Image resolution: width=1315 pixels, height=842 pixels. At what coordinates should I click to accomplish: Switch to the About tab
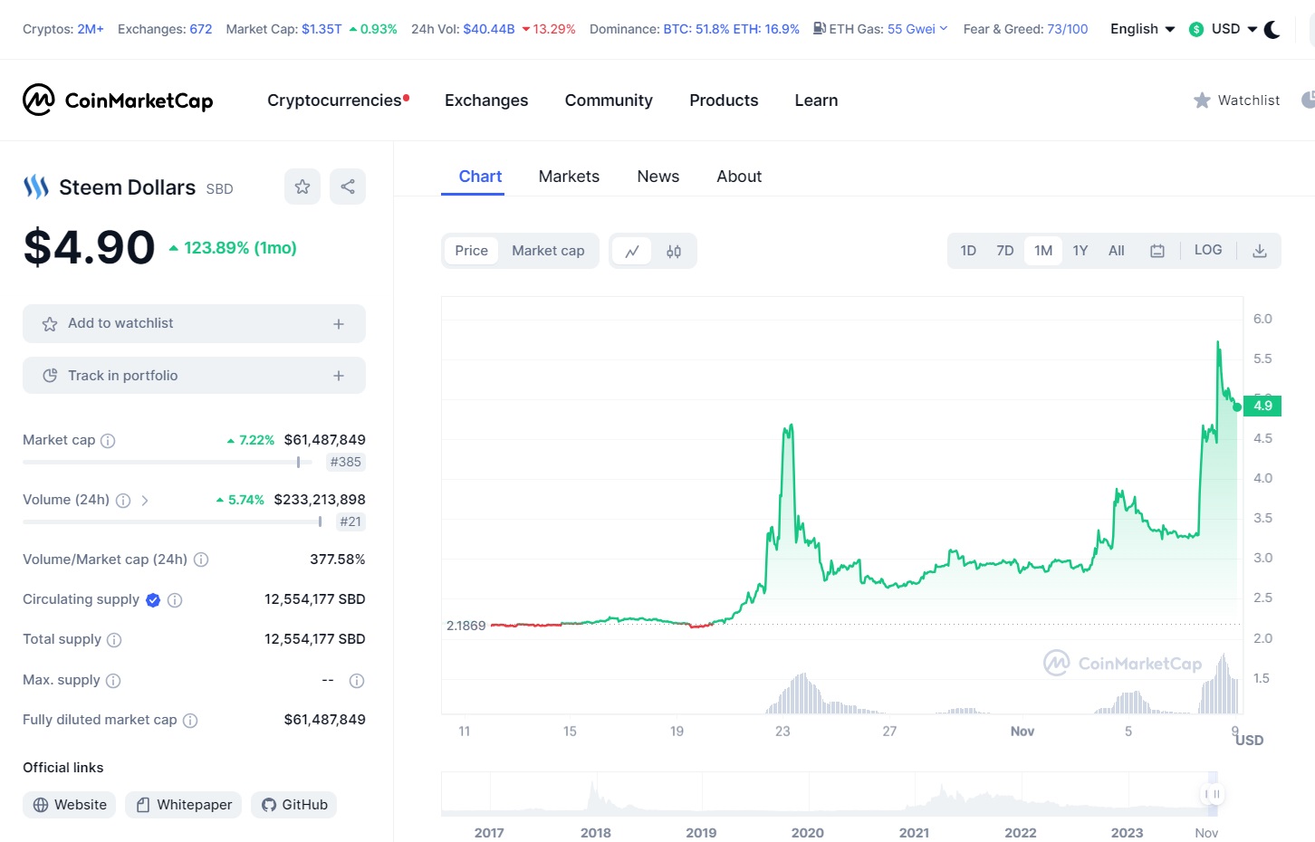pyautogui.click(x=739, y=177)
